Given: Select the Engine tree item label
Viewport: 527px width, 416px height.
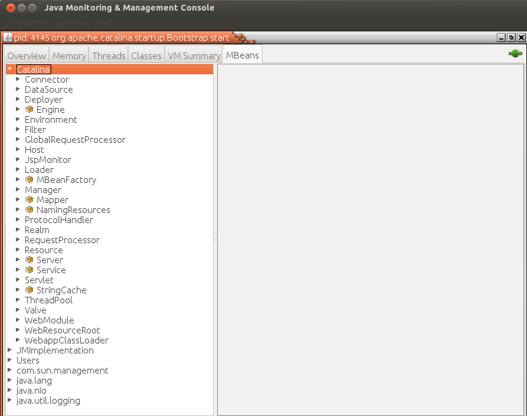Looking at the screenshot, I should tap(50, 110).
